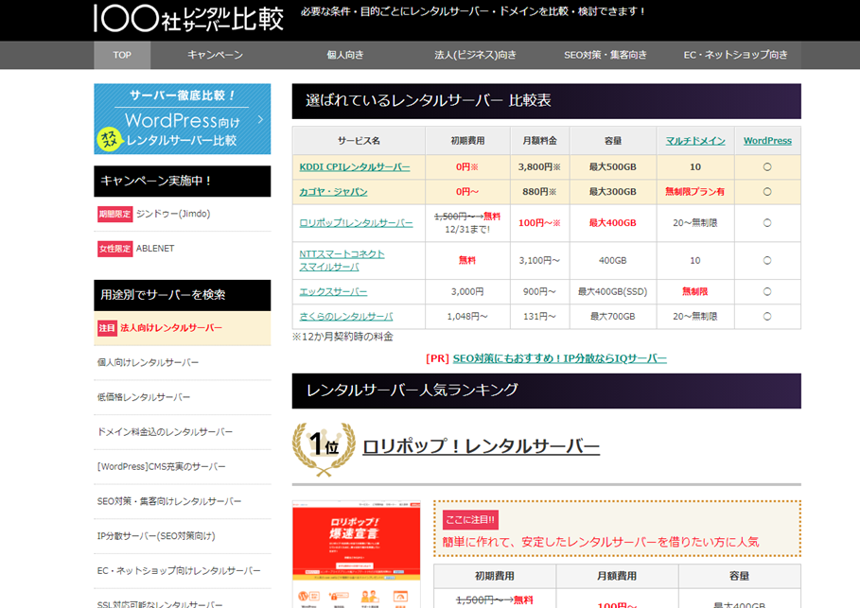Open ドメイン料金込のレンタルサーバー link

(165, 432)
